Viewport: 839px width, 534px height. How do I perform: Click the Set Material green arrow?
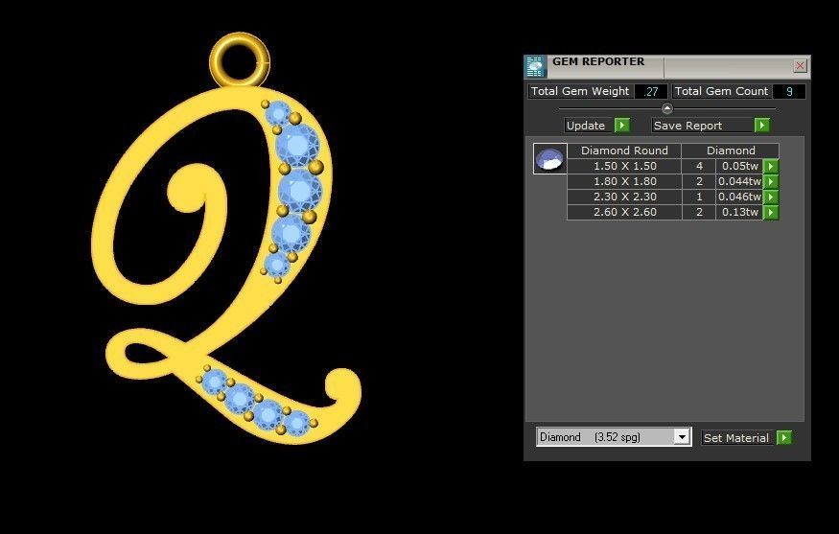[x=784, y=438]
